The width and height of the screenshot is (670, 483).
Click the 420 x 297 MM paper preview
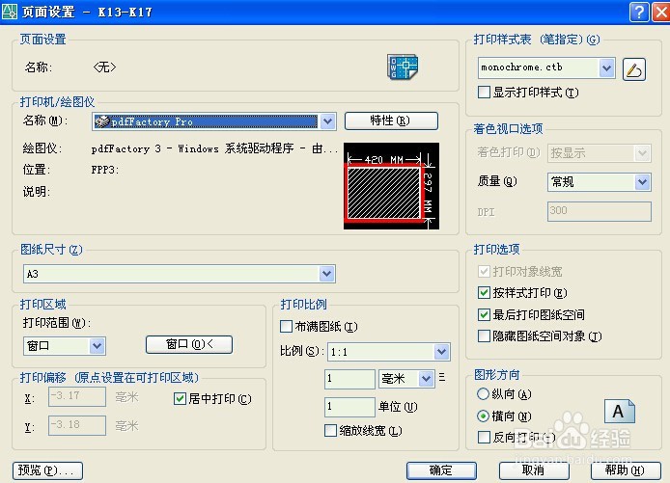click(391, 186)
